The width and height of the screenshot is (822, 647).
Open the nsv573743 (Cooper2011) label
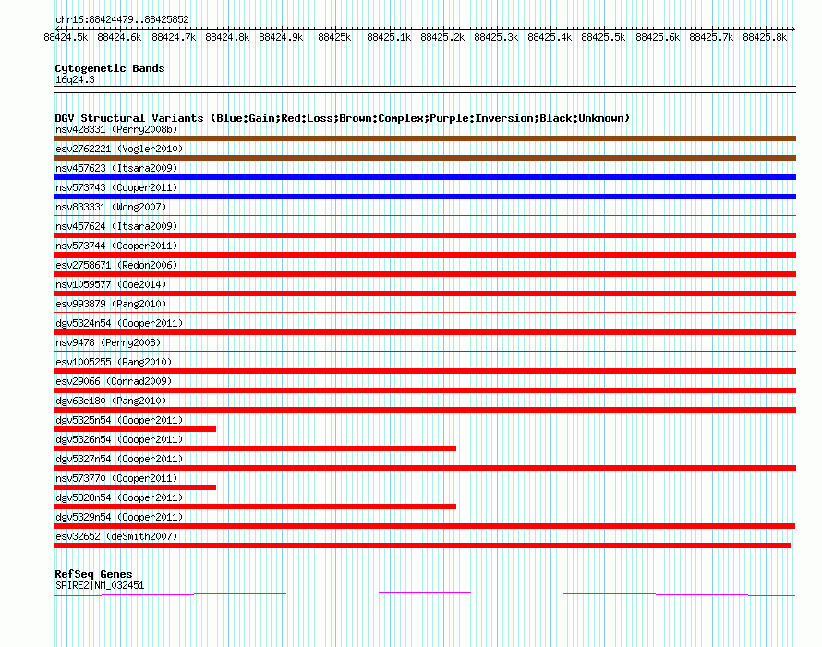(x=116, y=187)
